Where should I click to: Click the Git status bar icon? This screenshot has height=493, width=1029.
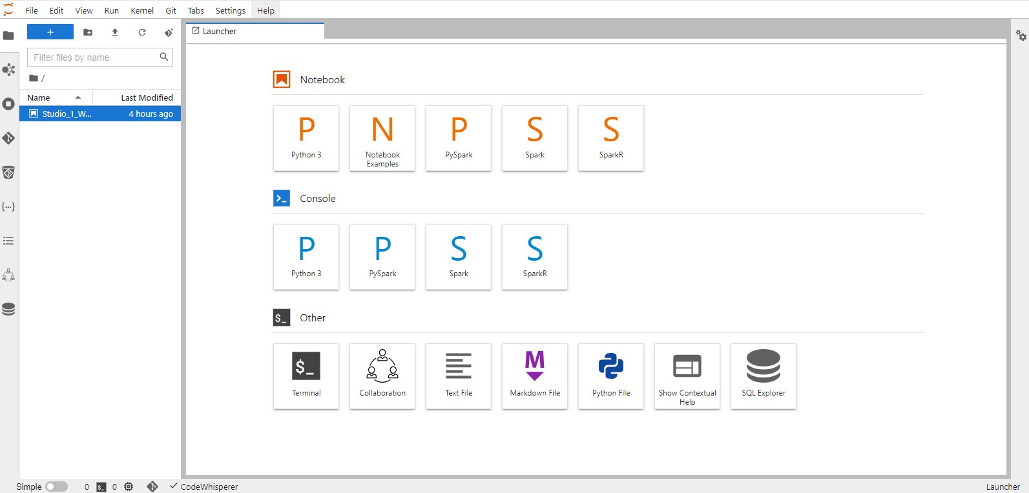pyautogui.click(x=152, y=487)
